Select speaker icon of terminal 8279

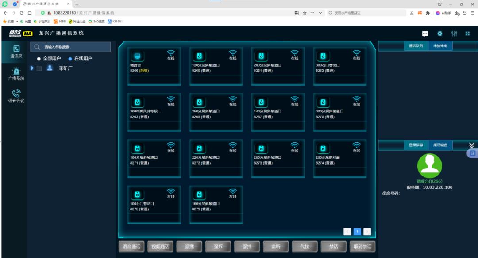click(199, 195)
